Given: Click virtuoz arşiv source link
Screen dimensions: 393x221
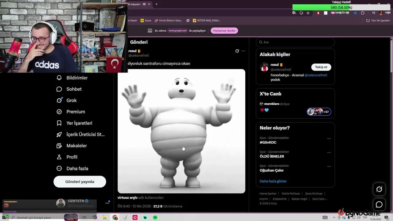Looking at the screenshot, I should pyautogui.click(x=127, y=198).
